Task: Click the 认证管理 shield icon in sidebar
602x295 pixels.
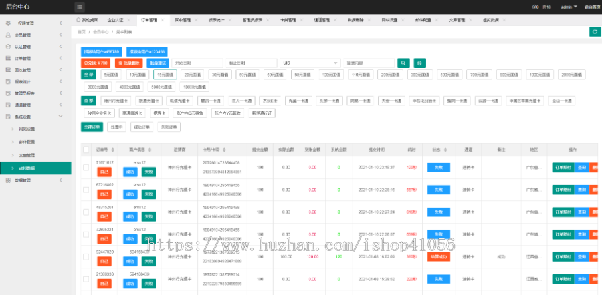Action: point(8,47)
